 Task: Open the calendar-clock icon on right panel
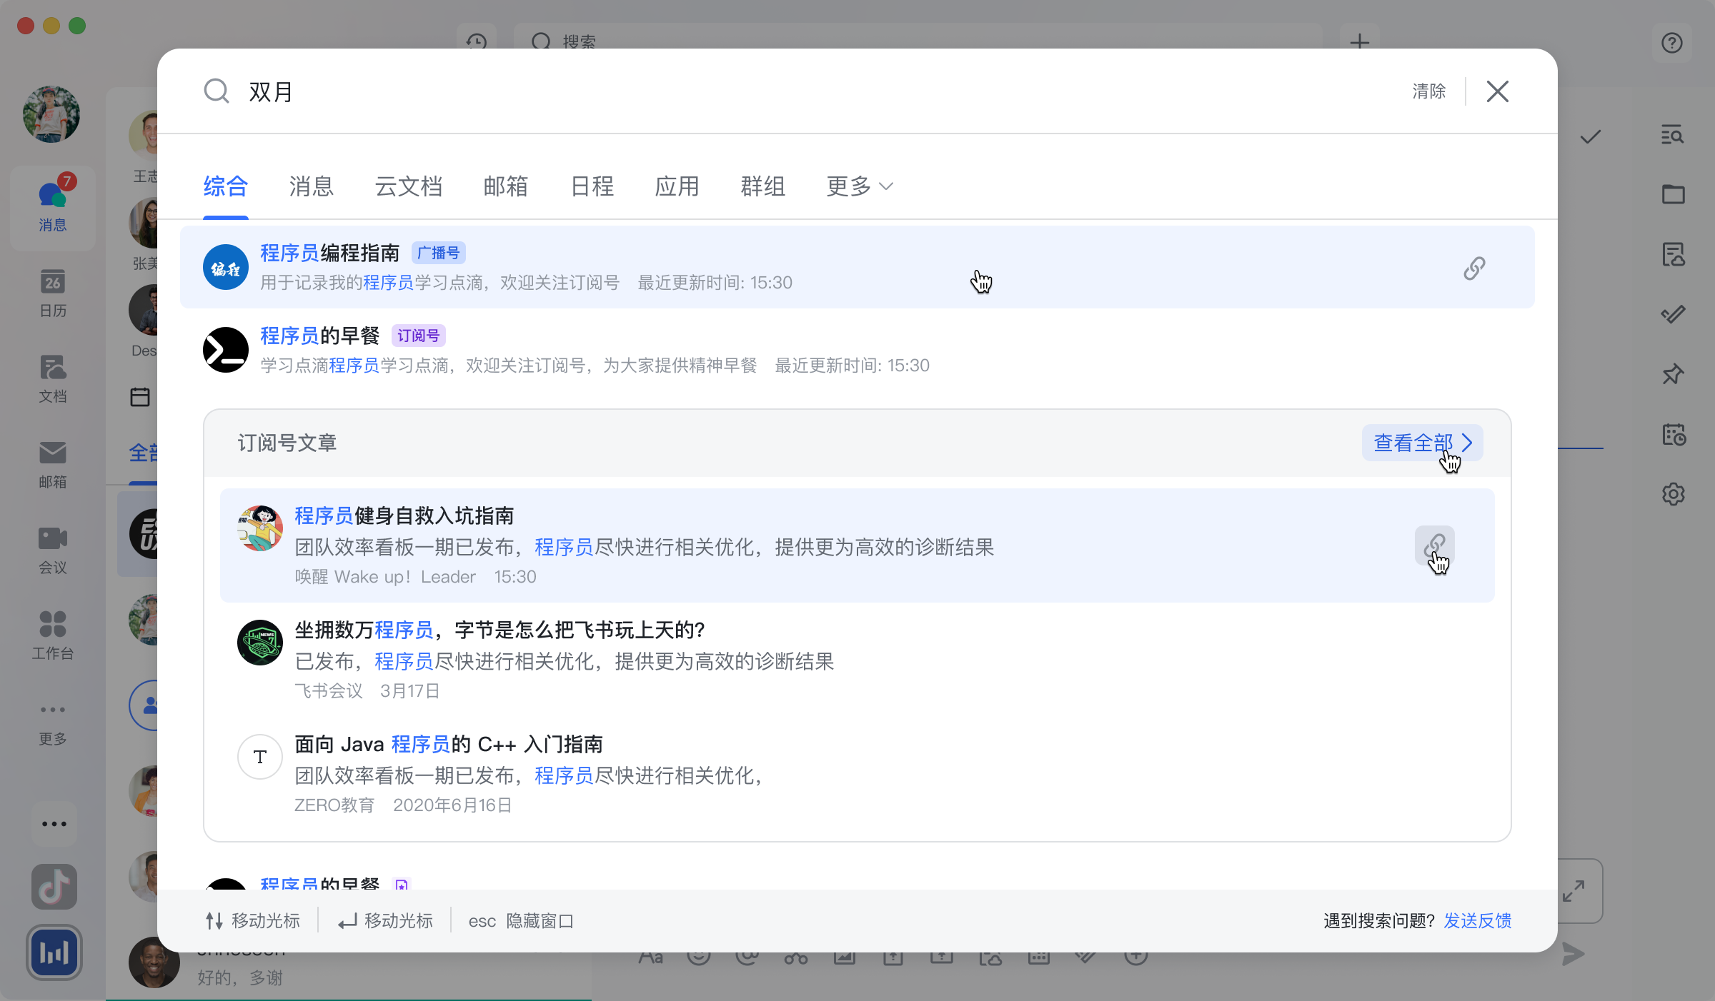[1673, 434]
